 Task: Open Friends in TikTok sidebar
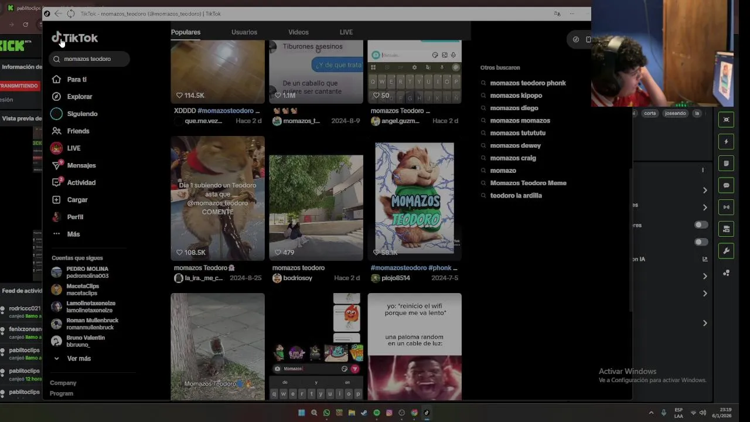[70, 131]
